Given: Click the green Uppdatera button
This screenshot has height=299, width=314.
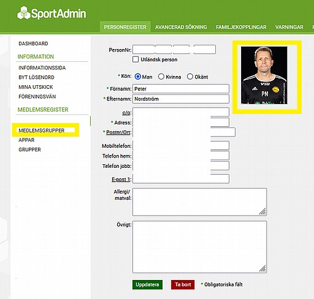Looking at the screenshot, I should tap(147, 285).
